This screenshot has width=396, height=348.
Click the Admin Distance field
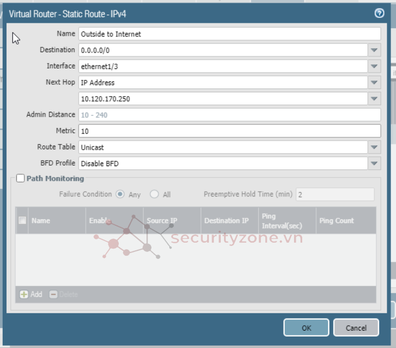tap(229, 115)
